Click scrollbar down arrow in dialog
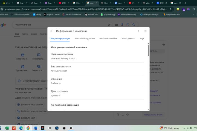Viewport: 197px width, 131px height. click(148, 110)
